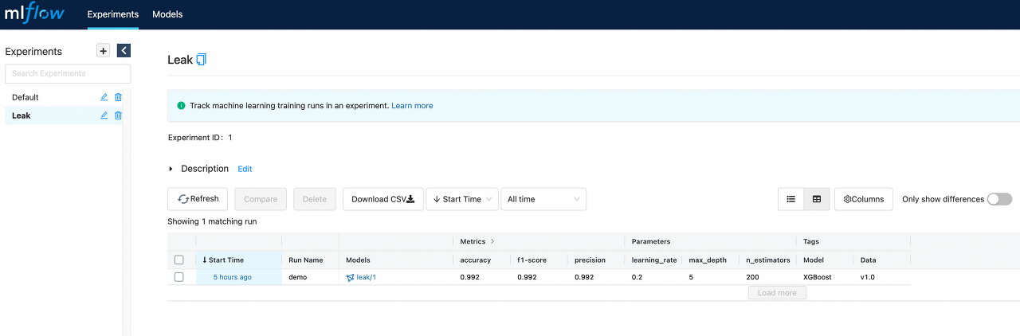Open the Start Time sort dropdown
This screenshot has width=1020, height=336.
tap(462, 199)
